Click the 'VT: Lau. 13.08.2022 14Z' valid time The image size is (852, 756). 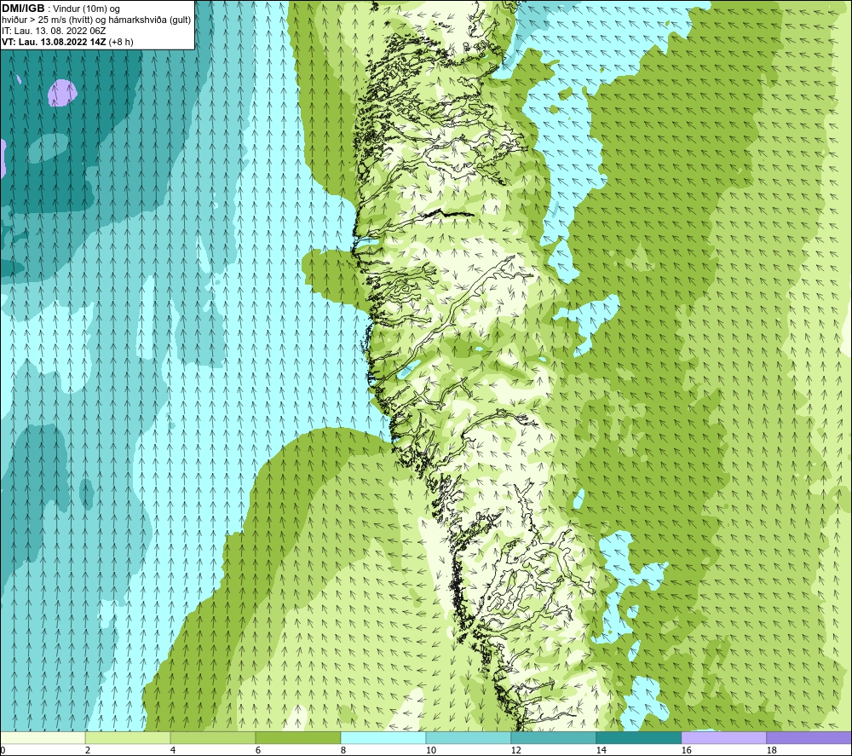tap(55, 42)
